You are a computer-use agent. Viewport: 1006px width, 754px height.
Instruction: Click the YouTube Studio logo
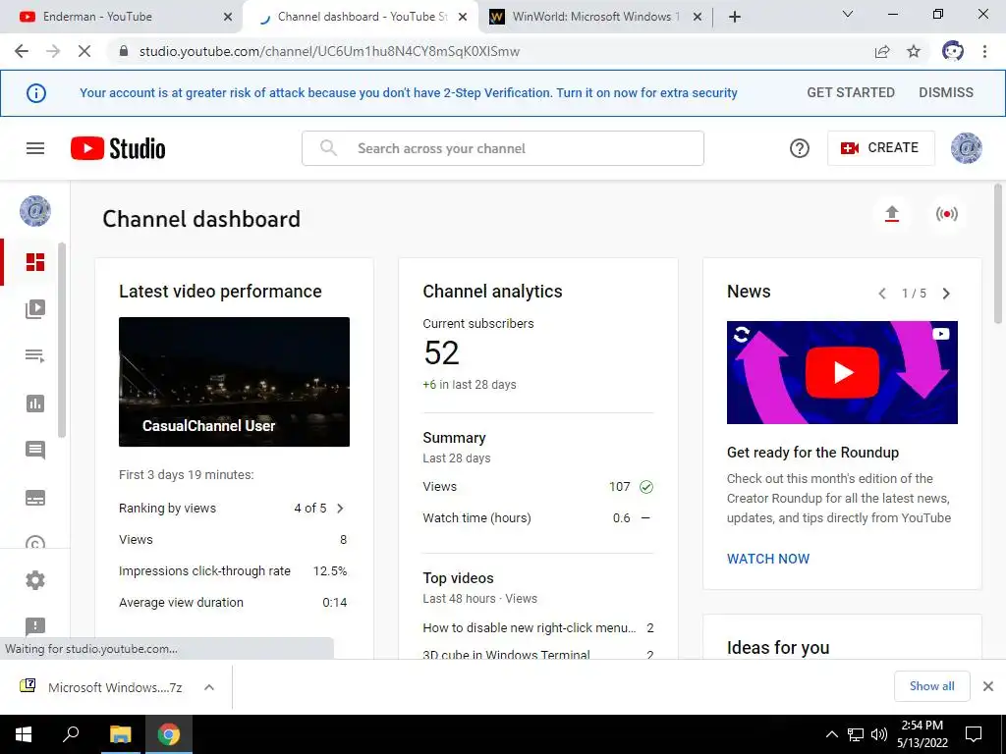(118, 148)
